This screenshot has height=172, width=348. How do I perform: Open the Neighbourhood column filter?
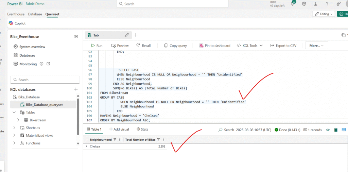tap(115, 140)
